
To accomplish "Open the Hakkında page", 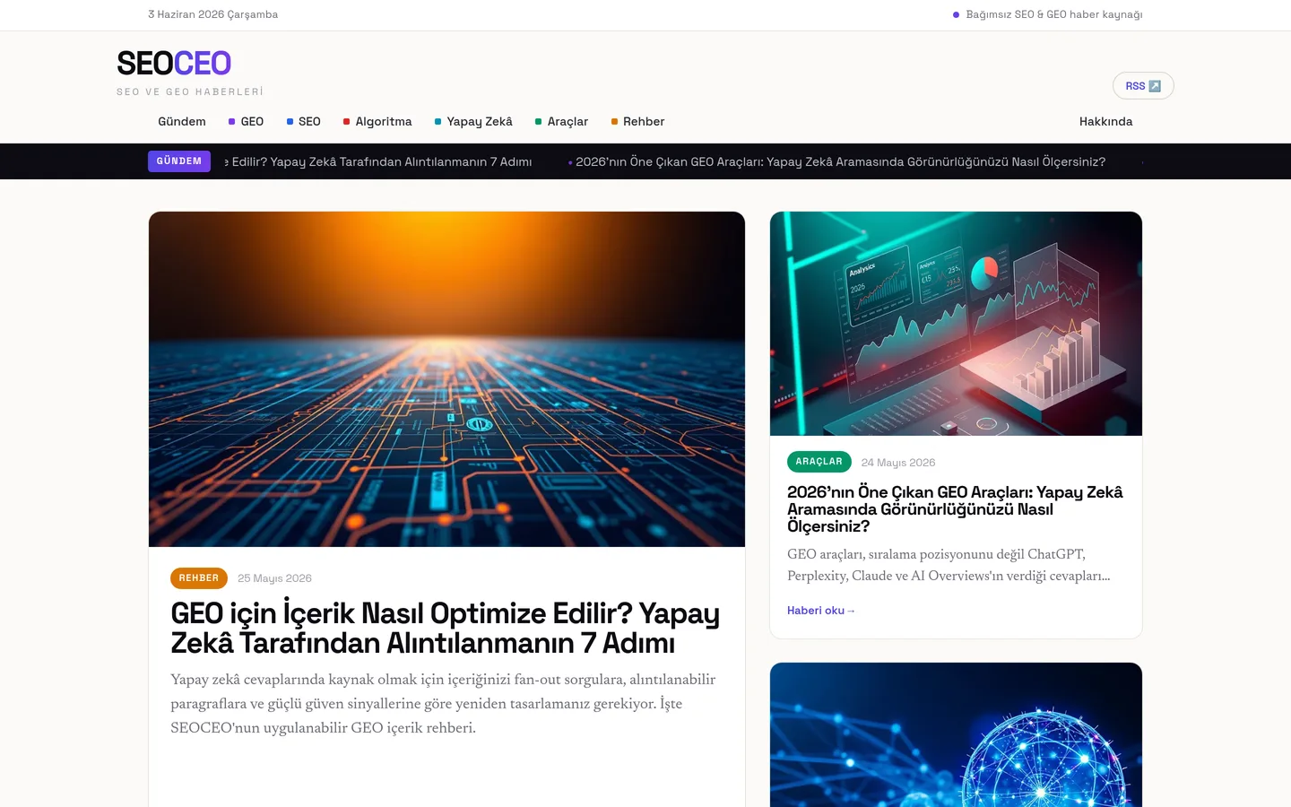I will [x=1105, y=122].
